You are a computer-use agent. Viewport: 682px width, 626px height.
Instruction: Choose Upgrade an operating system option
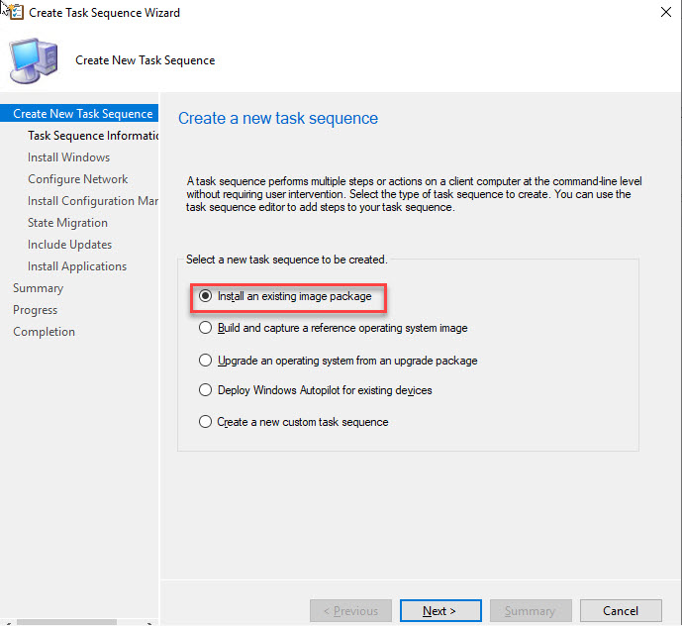(x=206, y=361)
